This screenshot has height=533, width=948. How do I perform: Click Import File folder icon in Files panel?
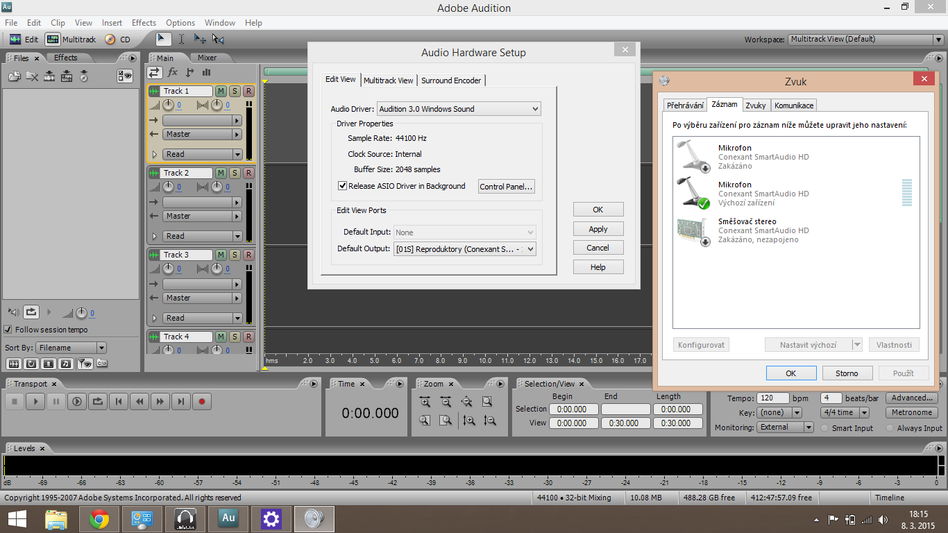click(x=15, y=76)
